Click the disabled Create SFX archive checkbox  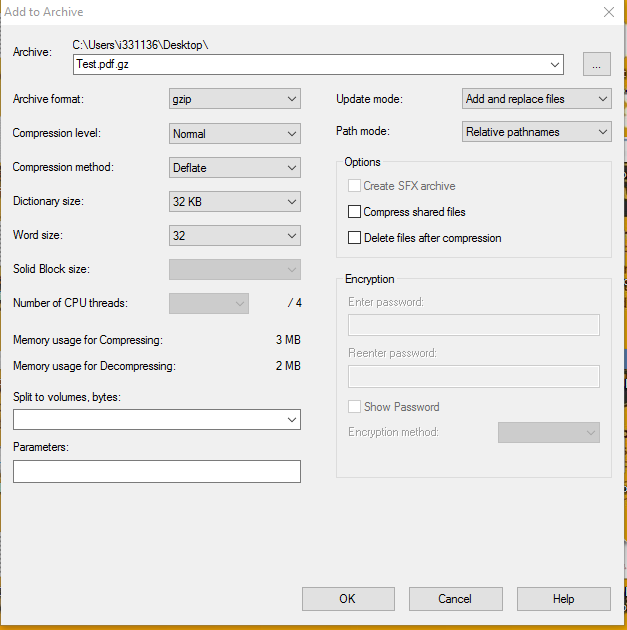[354, 186]
